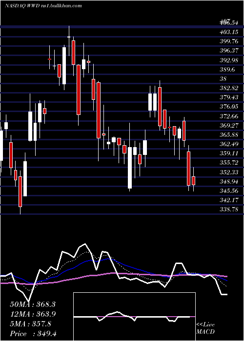Select the 396.37 price axis label
The image size is (244, 341).
click(229, 51)
